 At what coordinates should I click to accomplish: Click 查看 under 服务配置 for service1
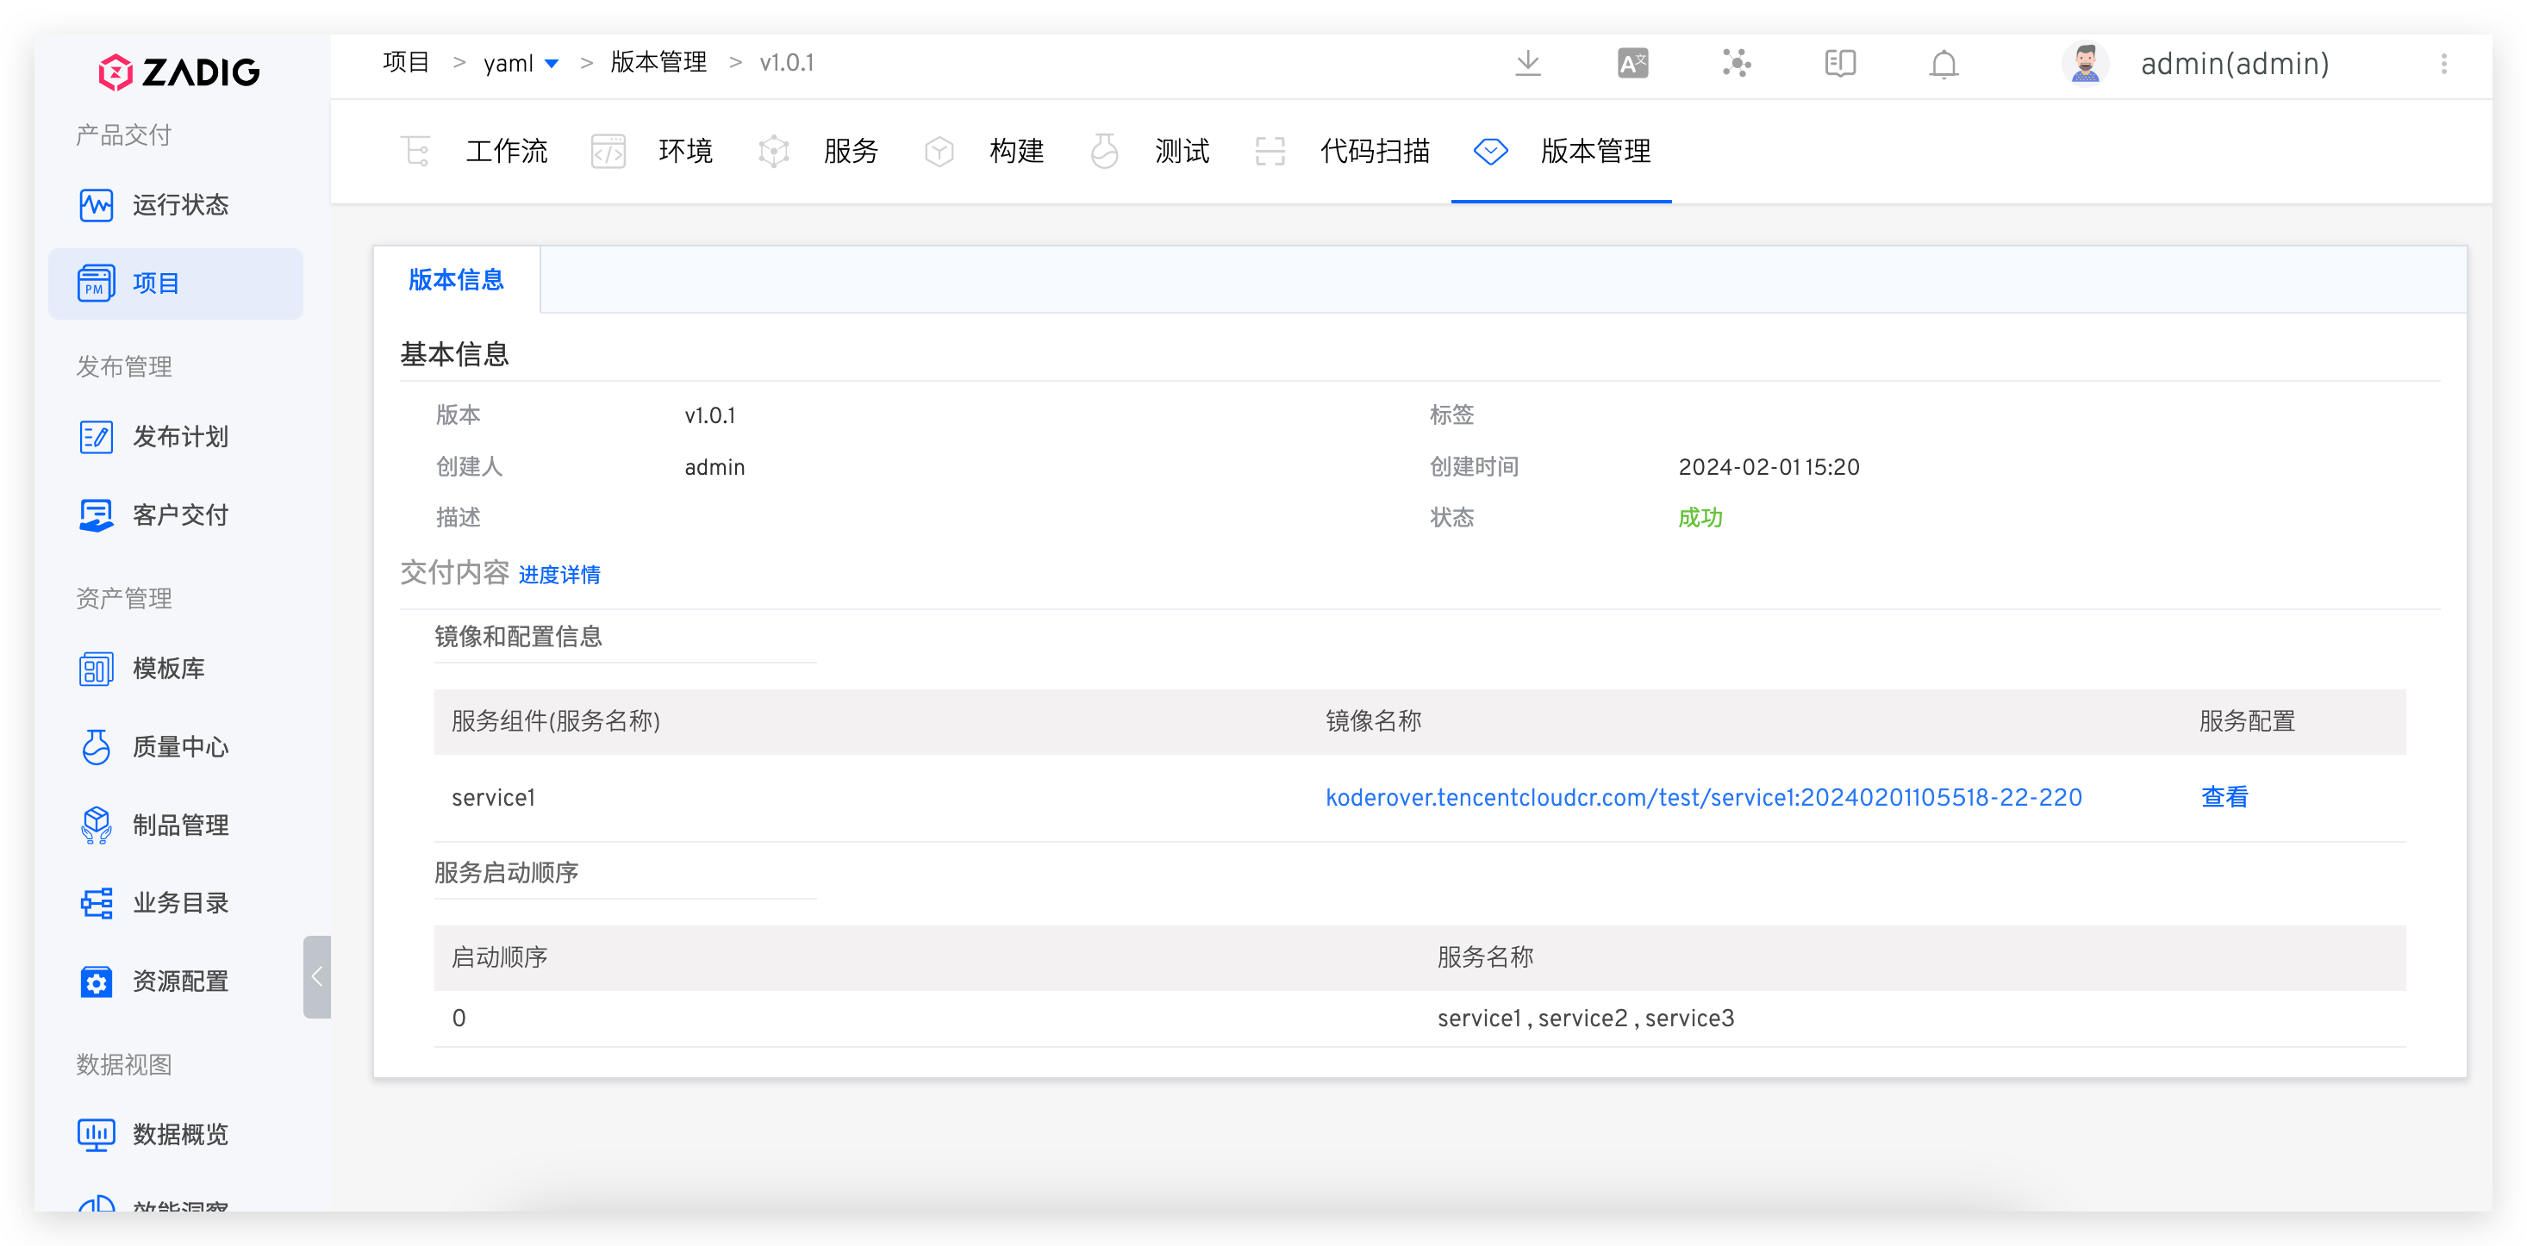point(2224,797)
